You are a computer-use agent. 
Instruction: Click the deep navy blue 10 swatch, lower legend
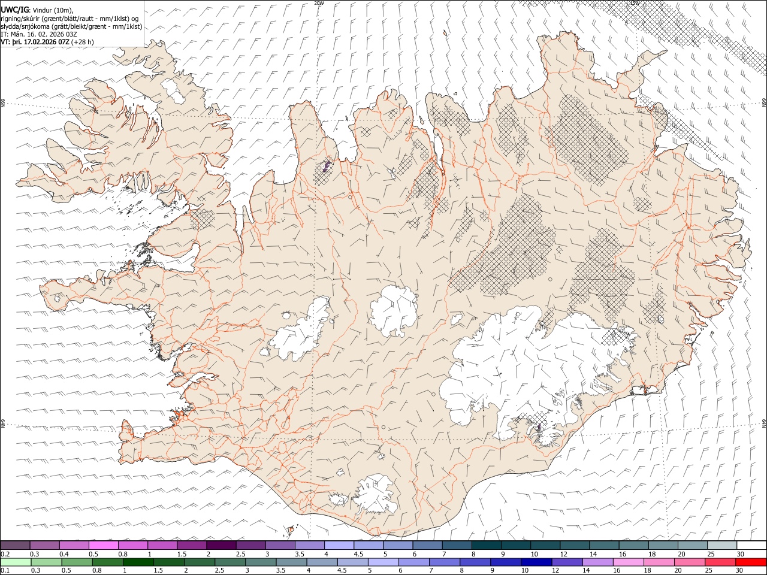[536, 562]
